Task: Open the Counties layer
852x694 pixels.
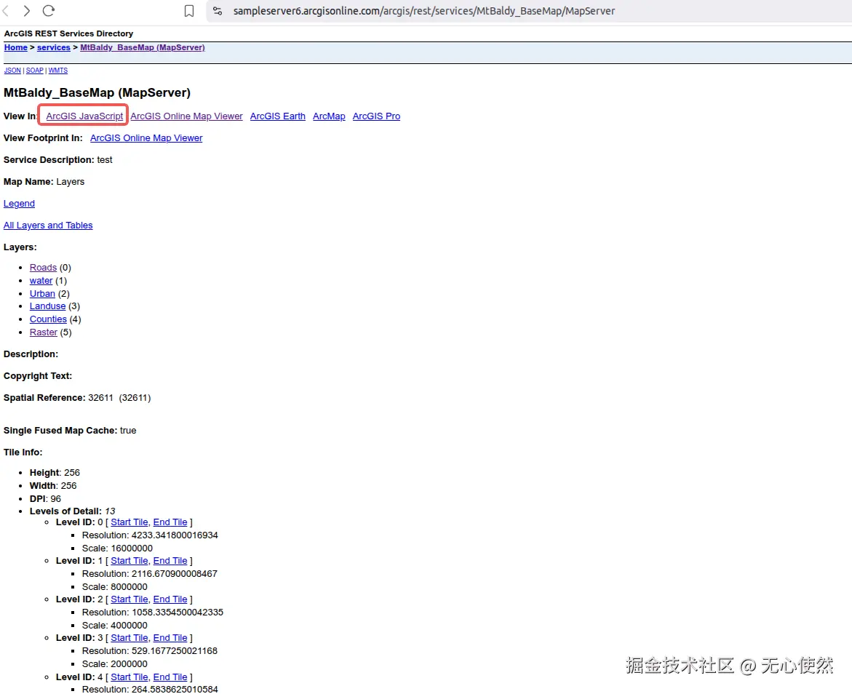Action: click(48, 319)
